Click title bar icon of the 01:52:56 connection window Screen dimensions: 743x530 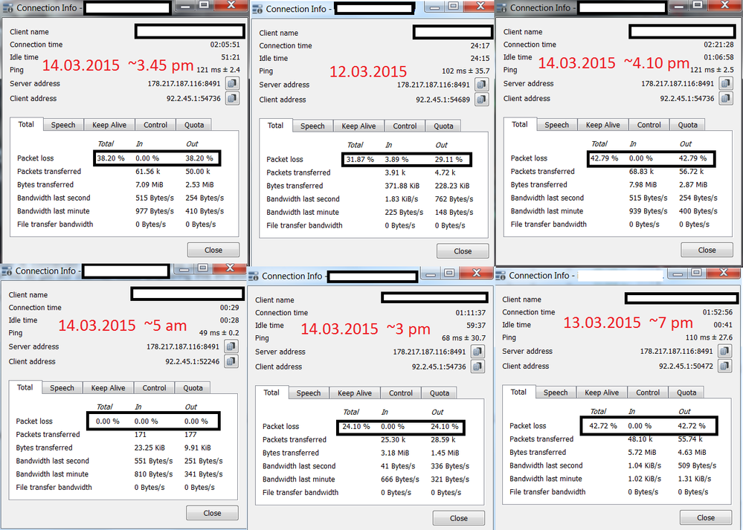(501, 276)
